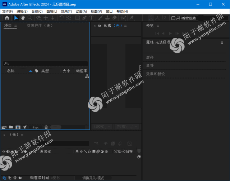Click the label tag column icon in Project panel
The width and height of the screenshot is (230, 181).
pyautogui.click(x=37, y=71)
